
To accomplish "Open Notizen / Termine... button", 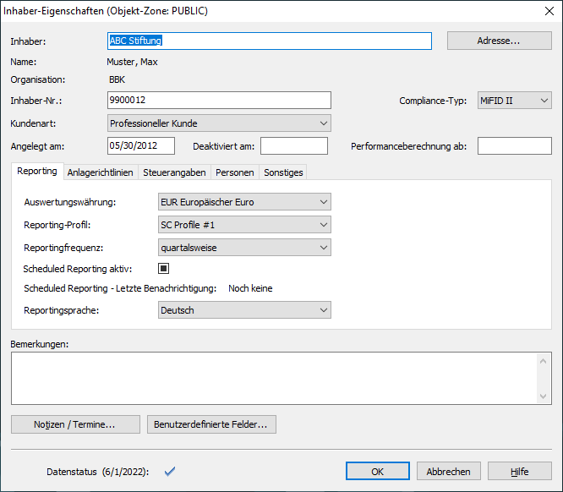I will (x=75, y=424).
